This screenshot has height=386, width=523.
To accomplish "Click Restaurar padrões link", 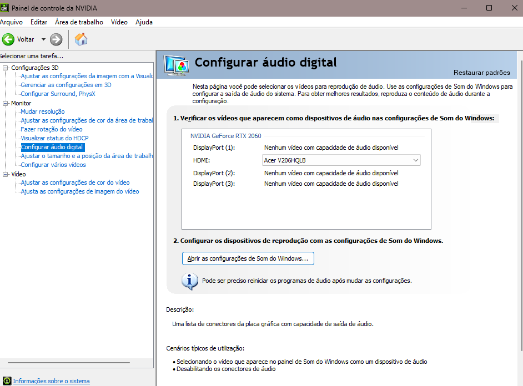I will tap(482, 73).
